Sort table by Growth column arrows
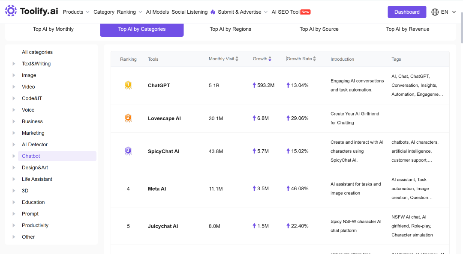Screen dimensions: 463x254 tap(270, 59)
